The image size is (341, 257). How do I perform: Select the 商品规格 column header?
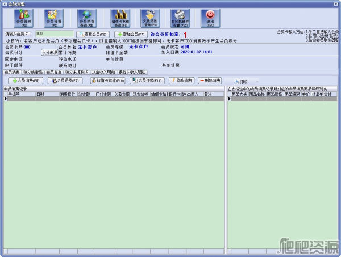pyautogui.click(x=275, y=94)
